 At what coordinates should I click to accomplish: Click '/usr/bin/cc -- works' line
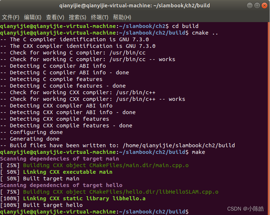tap(88, 59)
